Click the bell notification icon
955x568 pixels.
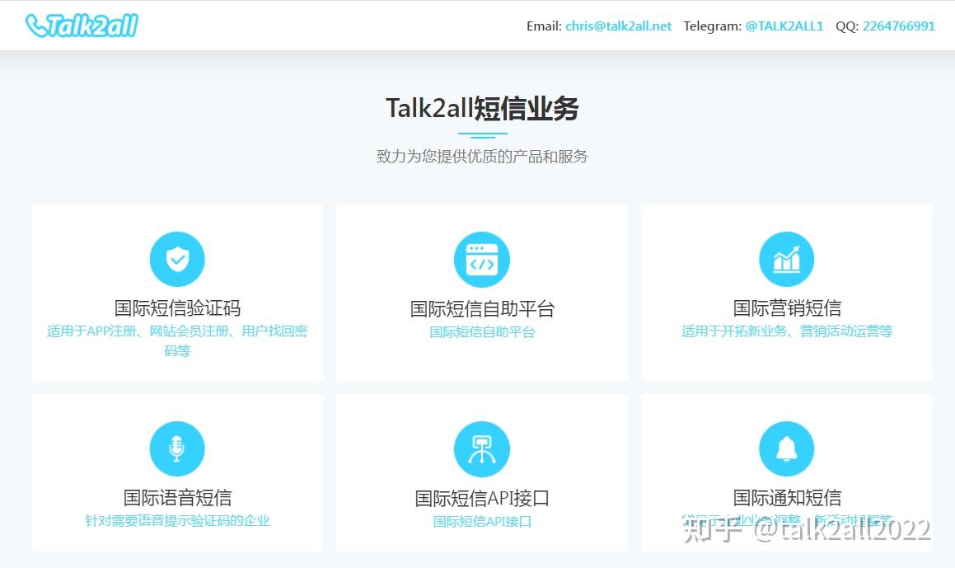click(786, 448)
